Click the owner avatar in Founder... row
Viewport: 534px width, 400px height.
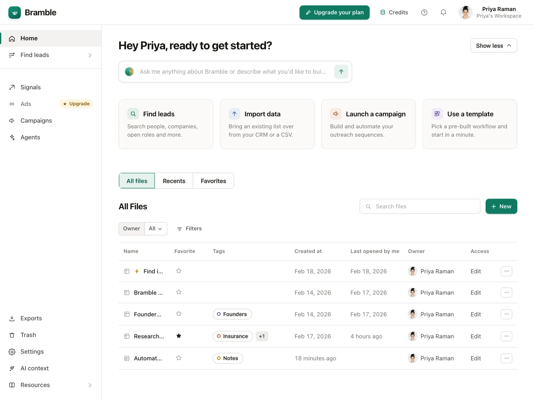coord(413,314)
